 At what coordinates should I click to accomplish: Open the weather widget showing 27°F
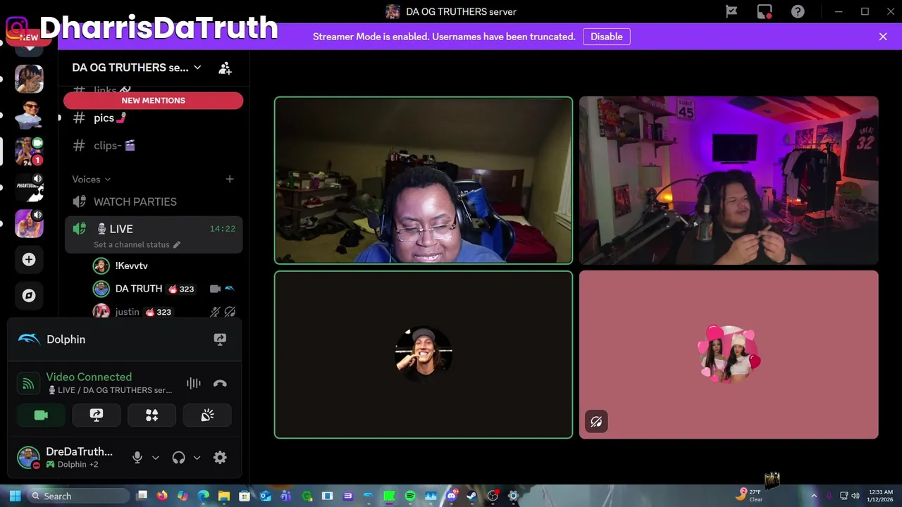coord(750,496)
